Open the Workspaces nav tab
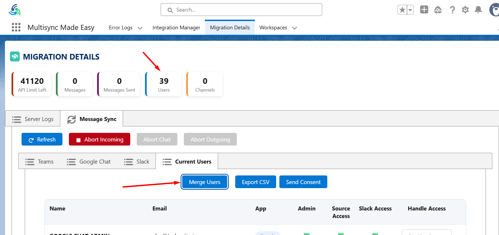The width and height of the screenshot is (499, 235). (x=273, y=27)
